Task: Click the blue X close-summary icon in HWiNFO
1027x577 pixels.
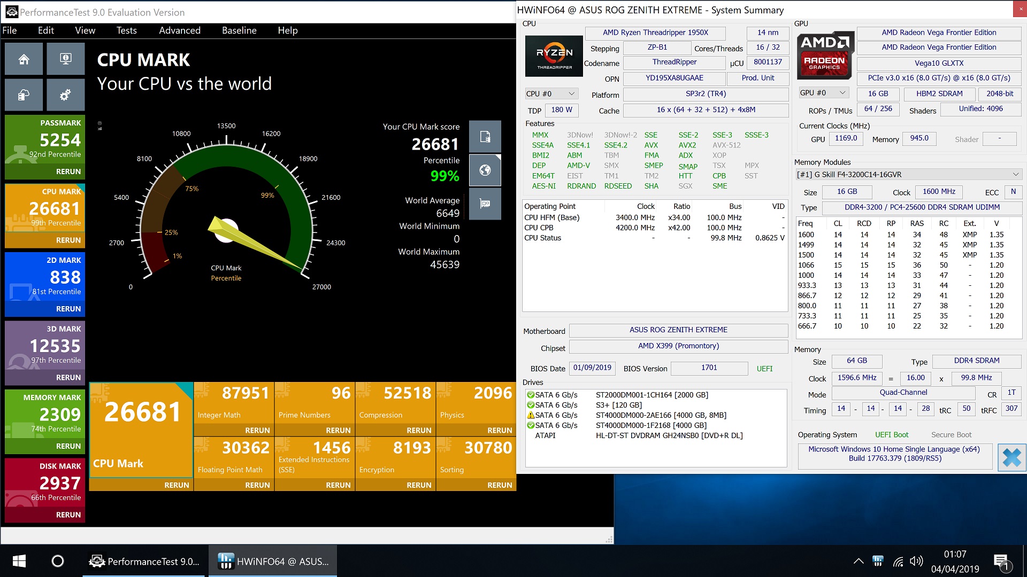Action: 1011,458
